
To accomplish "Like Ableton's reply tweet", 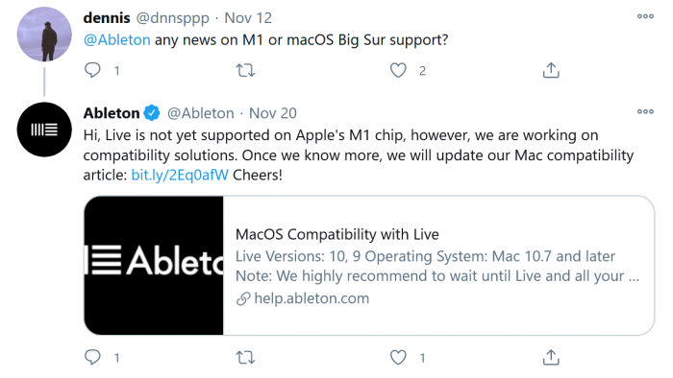I will point(398,358).
